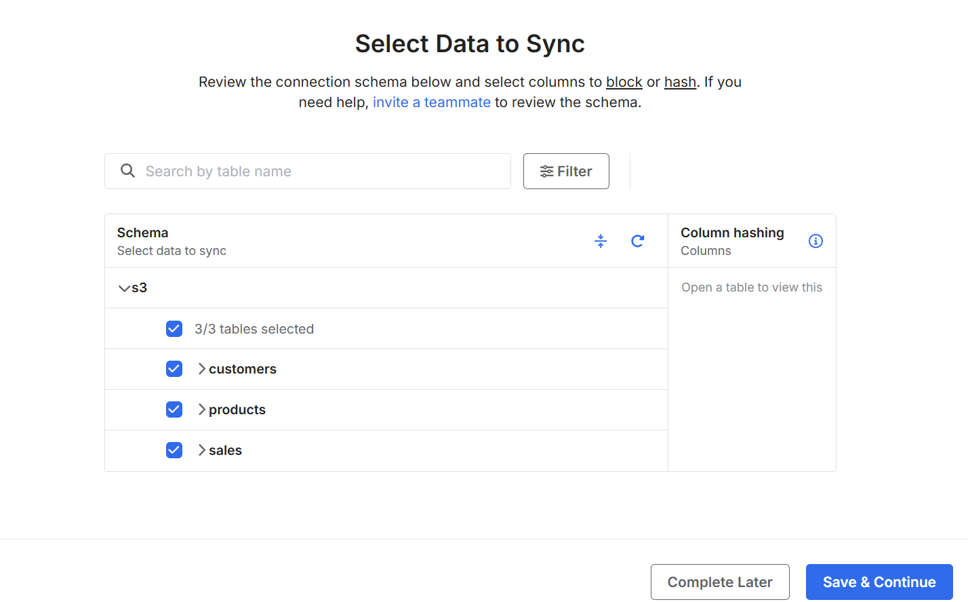Focus the 'Search by table name' field

coord(319,172)
